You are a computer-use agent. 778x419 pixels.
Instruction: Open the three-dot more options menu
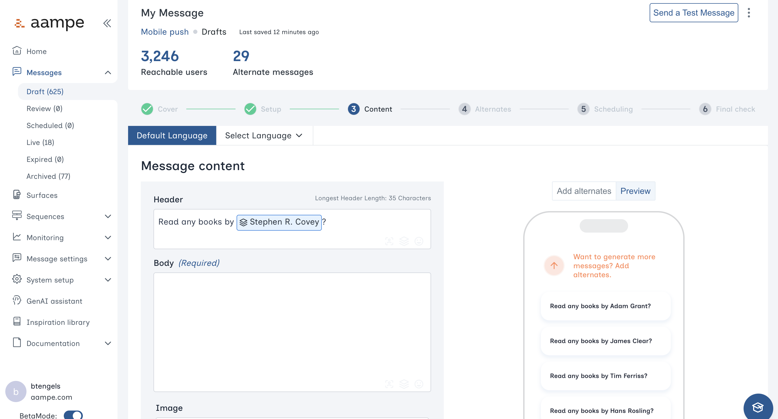[x=749, y=13]
